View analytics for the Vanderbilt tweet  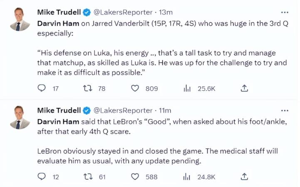[187, 88]
